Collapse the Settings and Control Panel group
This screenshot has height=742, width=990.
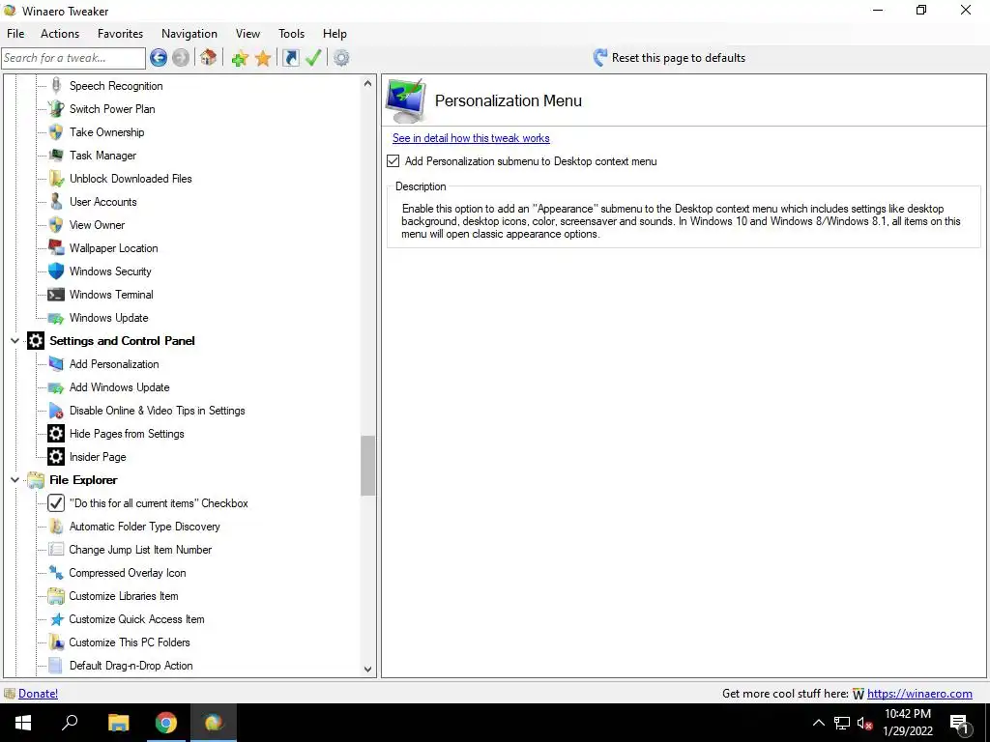click(x=15, y=341)
